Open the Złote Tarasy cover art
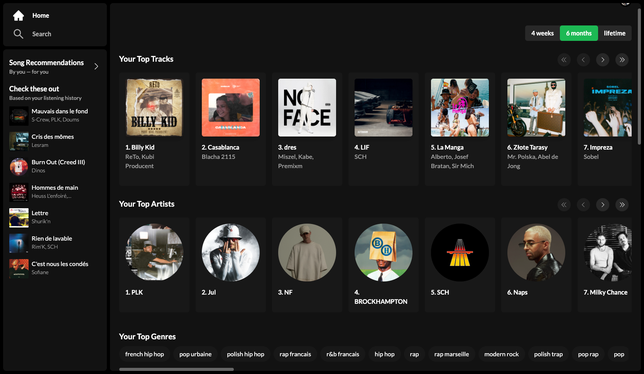Screen dimensions: 644x374 click(x=536, y=108)
